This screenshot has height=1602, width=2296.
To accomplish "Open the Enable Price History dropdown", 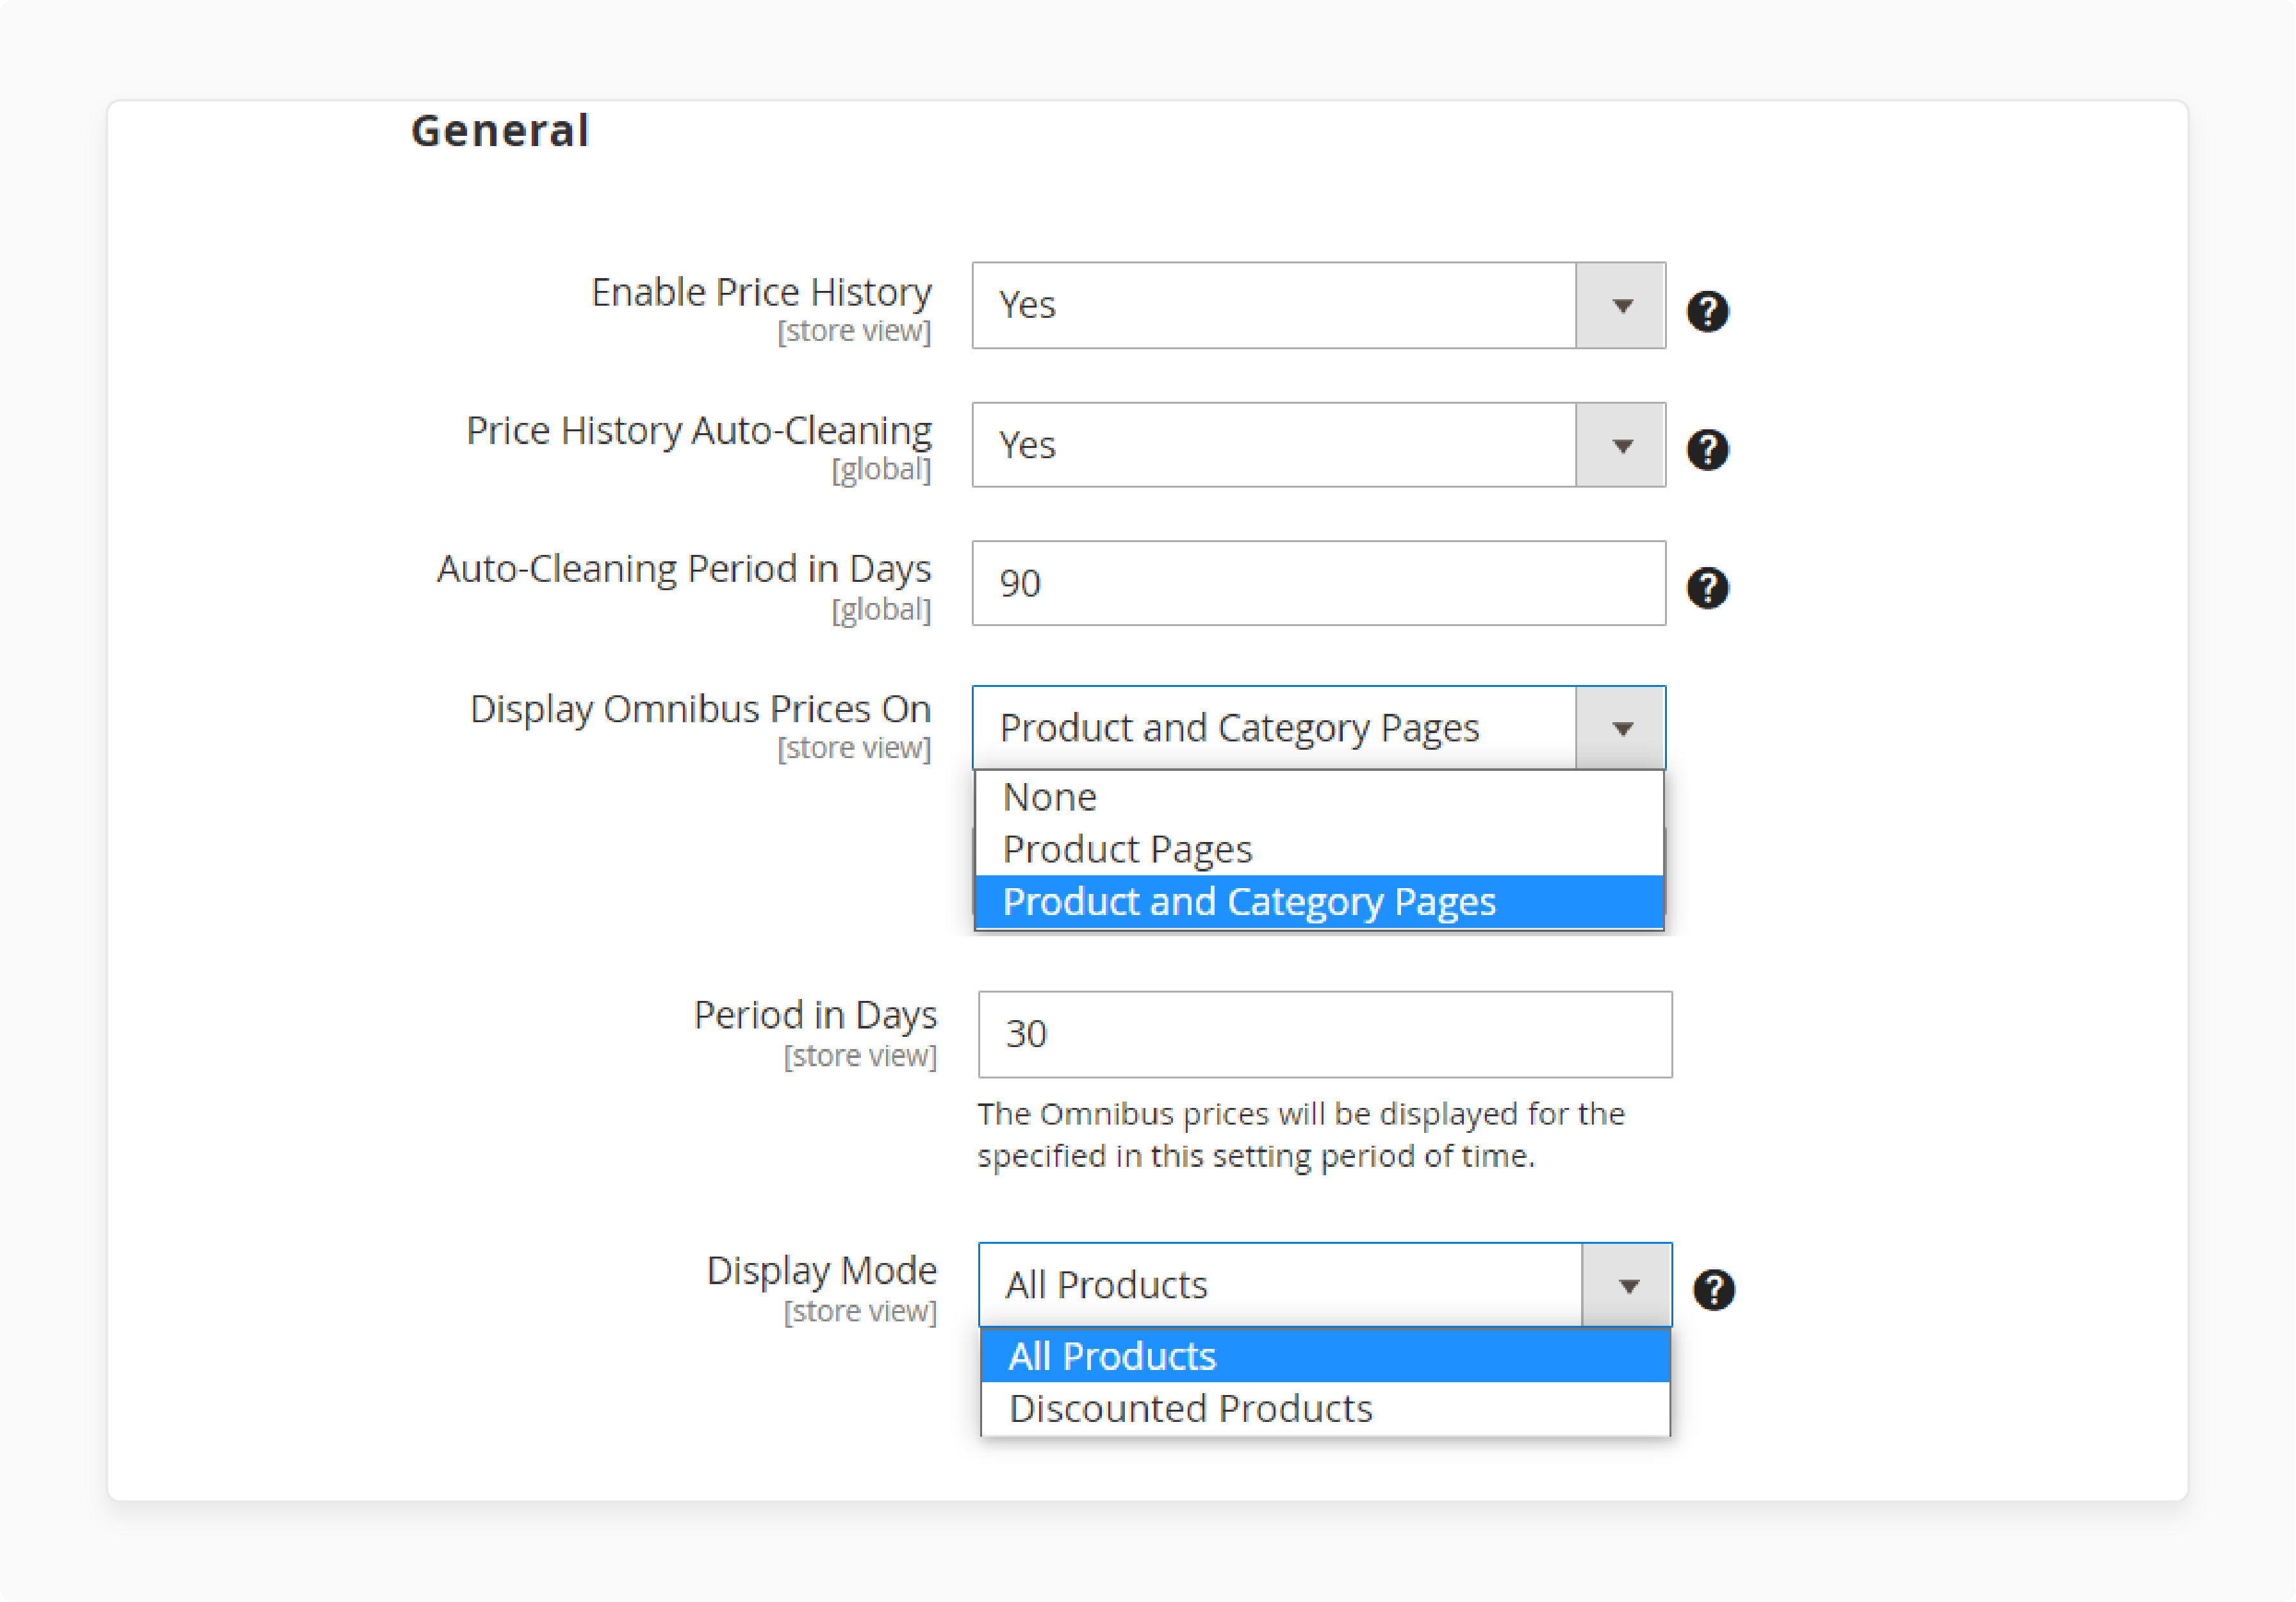I will [x=1318, y=305].
